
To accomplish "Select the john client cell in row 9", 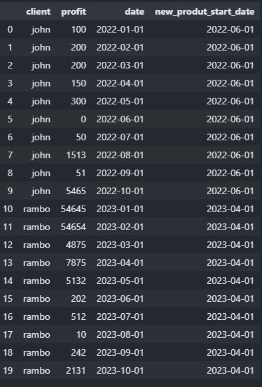I will (41, 191).
